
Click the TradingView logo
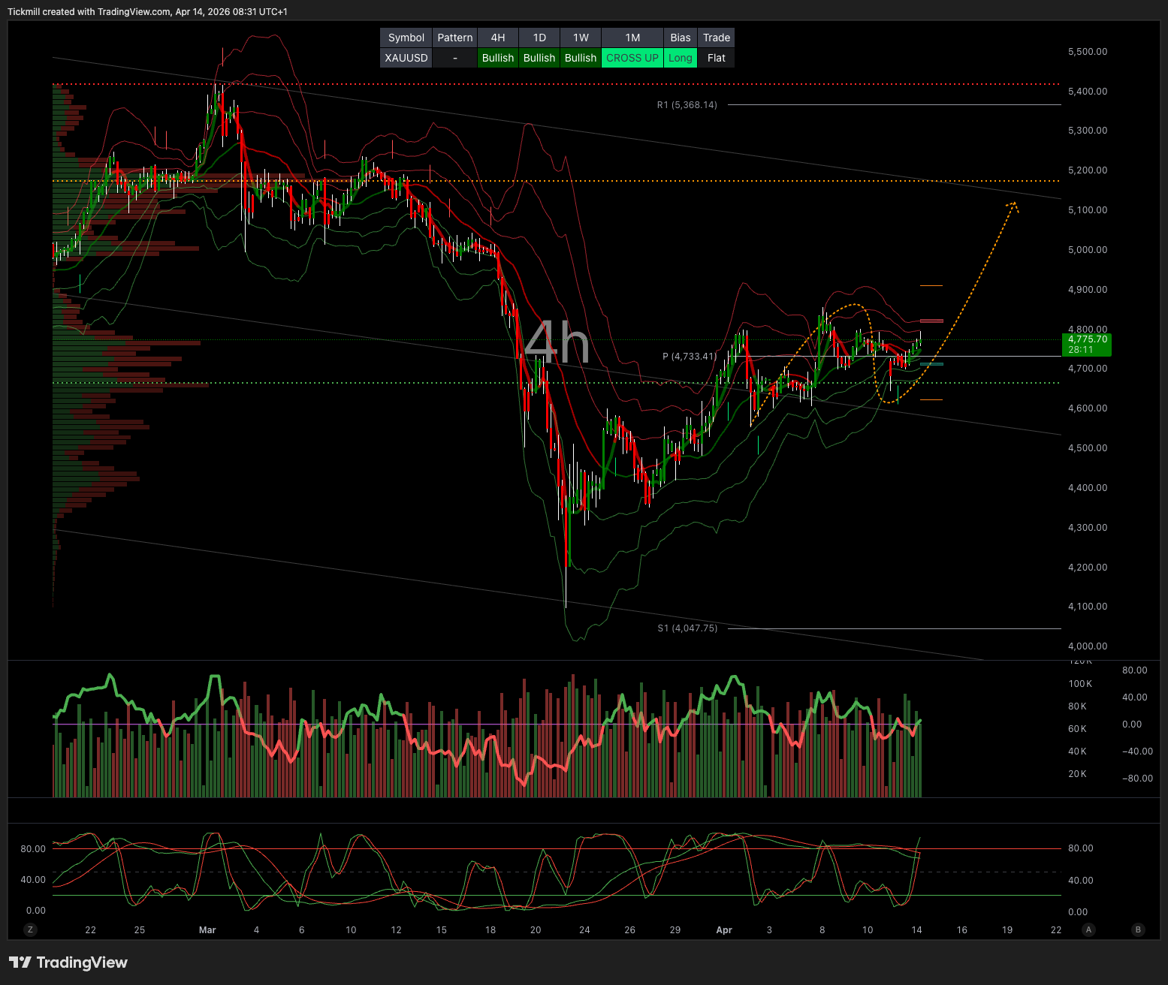click(68, 962)
